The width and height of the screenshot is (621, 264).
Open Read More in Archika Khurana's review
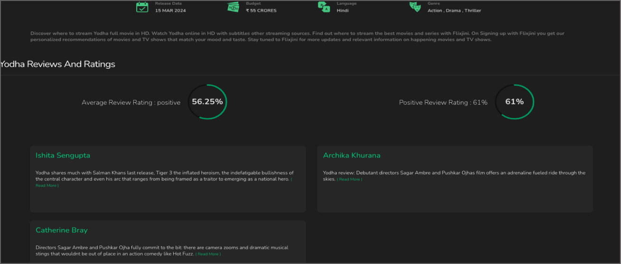coord(350,179)
